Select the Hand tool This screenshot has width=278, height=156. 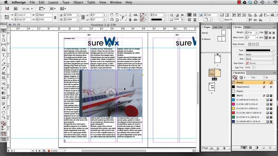click(3, 113)
